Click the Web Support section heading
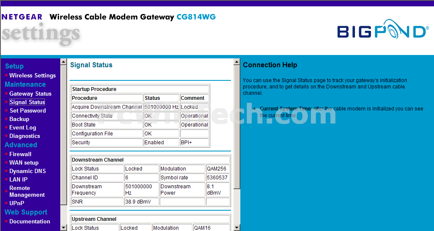Screen dimensions: 434x231 pos(26,212)
